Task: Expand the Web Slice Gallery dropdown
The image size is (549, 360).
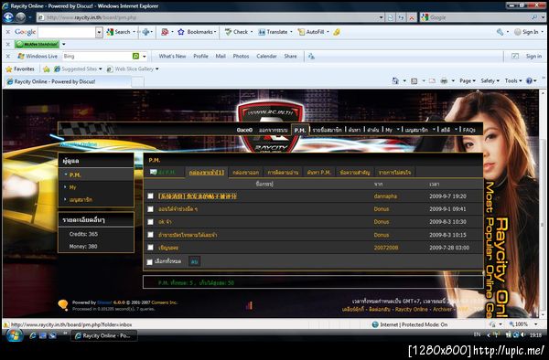Action: click(156, 69)
